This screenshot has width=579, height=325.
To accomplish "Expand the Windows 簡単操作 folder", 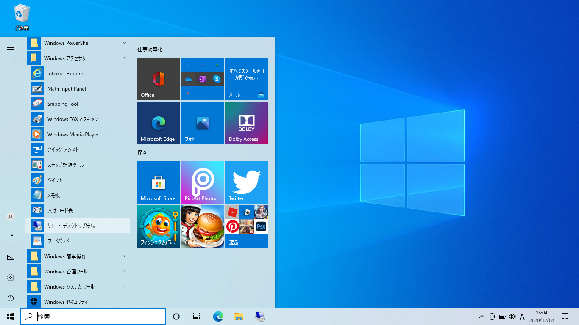I will click(x=78, y=256).
